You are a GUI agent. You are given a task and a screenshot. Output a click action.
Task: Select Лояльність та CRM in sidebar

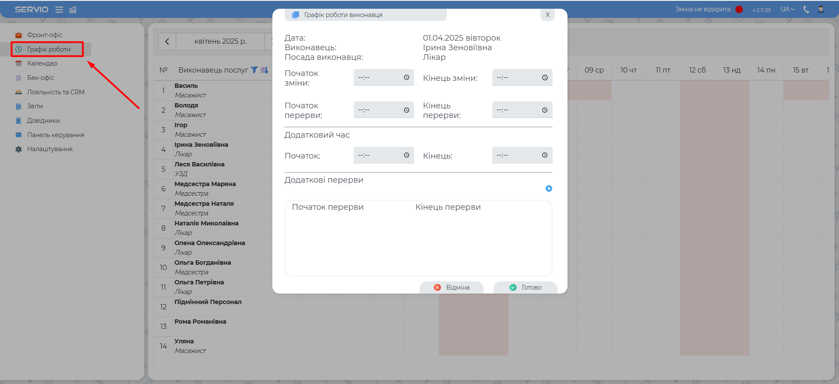click(56, 92)
